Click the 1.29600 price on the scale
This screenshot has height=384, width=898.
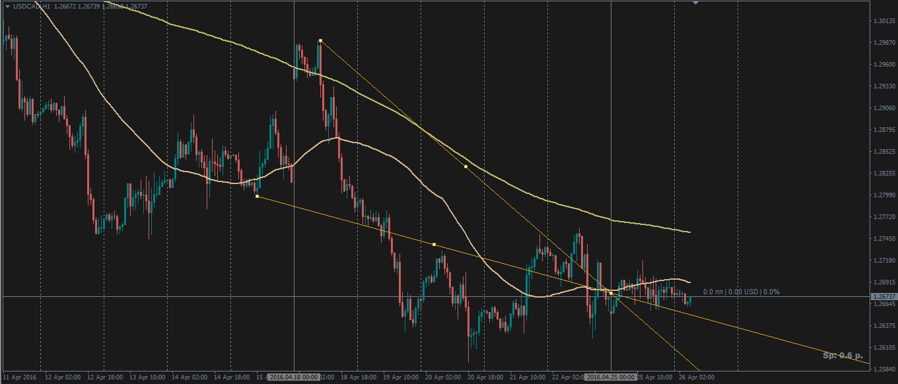pos(883,65)
